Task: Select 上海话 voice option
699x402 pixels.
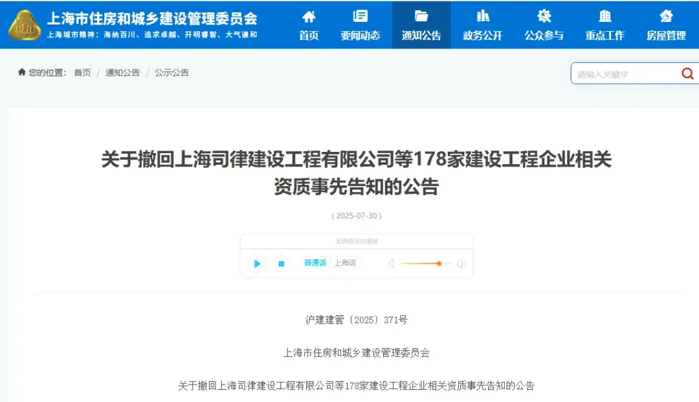Action: point(346,262)
